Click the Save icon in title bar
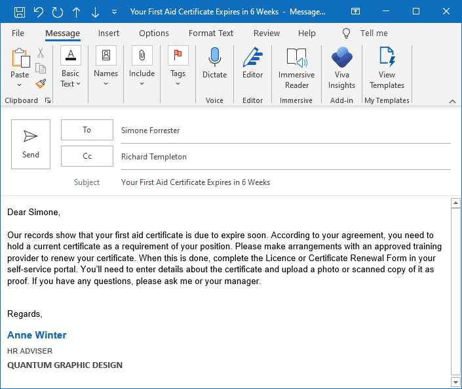 pyautogui.click(x=20, y=12)
